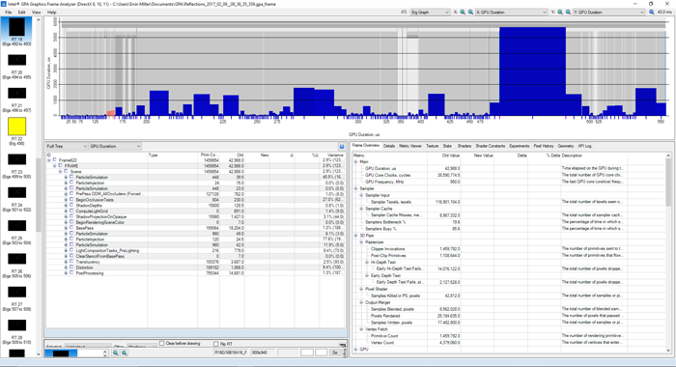The width and height of the screenshot is (676, 367).
Task: Zoom in on the graph Y axis
Action: click(560, 13)
